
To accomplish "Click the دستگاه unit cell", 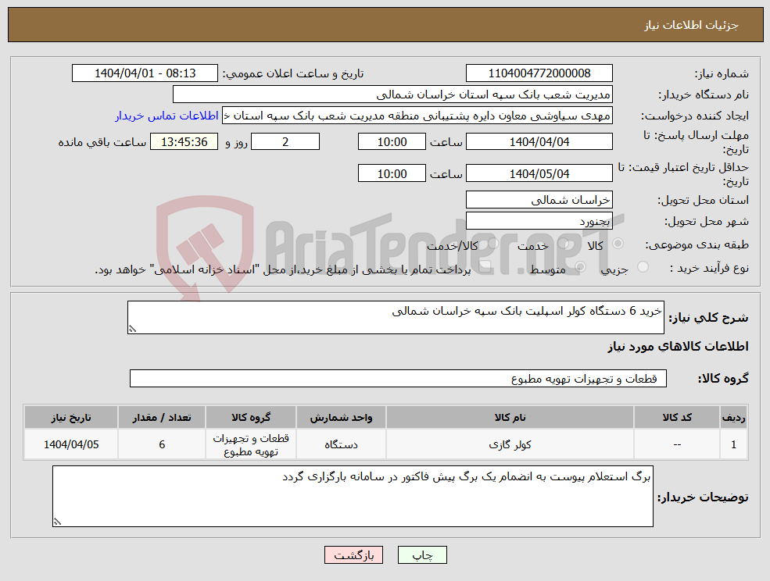I will click(x=341, y=444).
